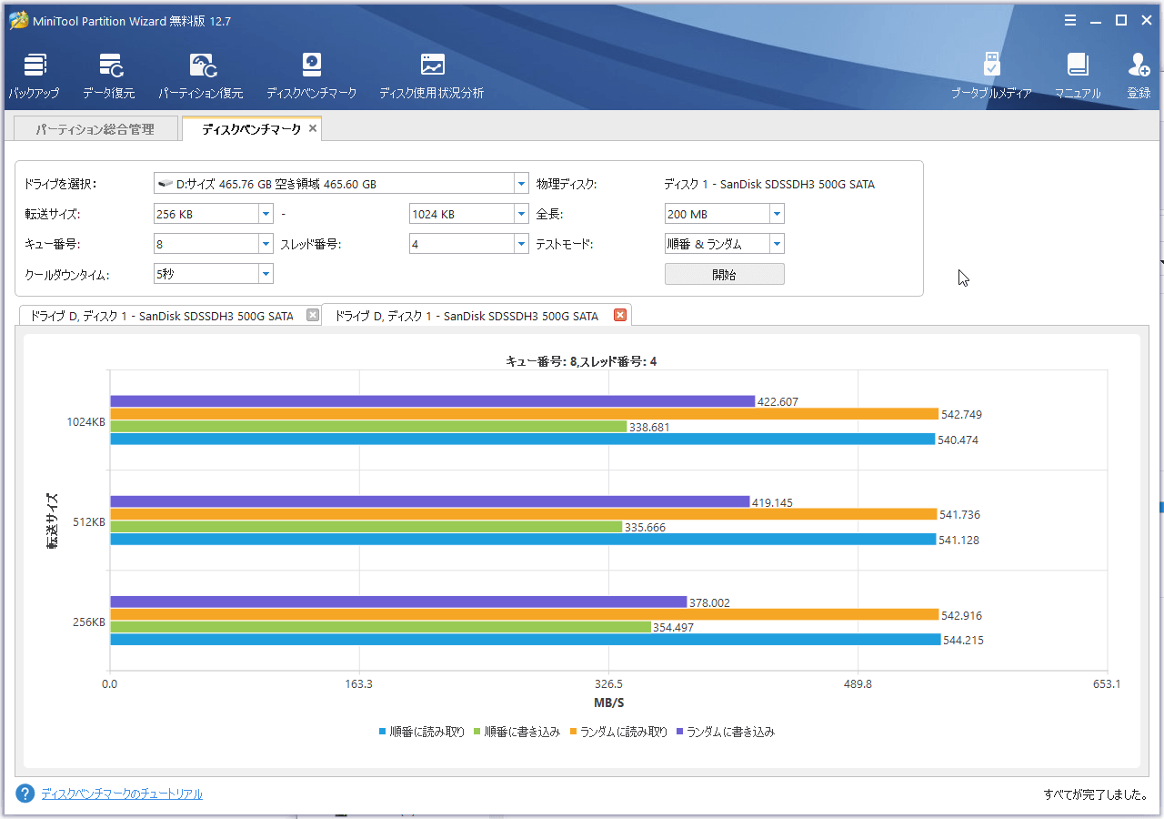1164x819 pixels.
Task: Open the バックアップ (Backup) tool
Action: pos(35,76)
